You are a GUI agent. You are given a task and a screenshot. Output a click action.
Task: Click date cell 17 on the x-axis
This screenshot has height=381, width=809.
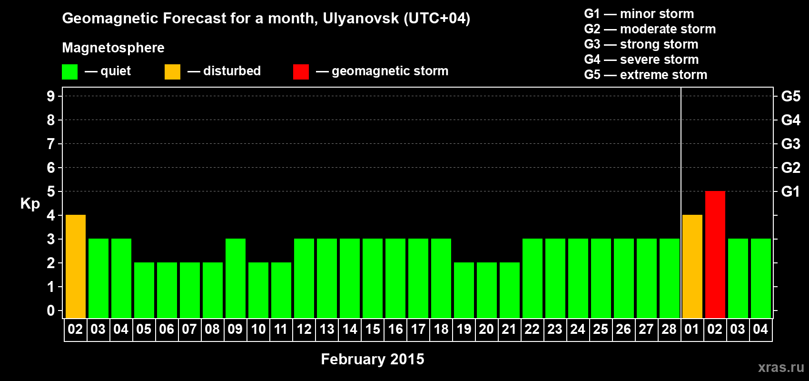(x=418, y=330)
